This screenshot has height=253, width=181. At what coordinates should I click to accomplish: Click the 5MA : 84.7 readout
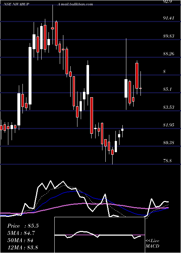(21, 233)
